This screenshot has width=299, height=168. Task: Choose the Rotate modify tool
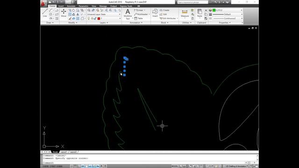[73, 10]
